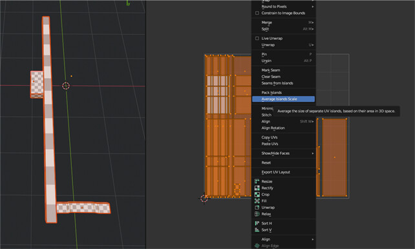Open the Align submenu with Shift W shortcut
This screenshot has width=415, height=249.
click(x=284, y=121)
